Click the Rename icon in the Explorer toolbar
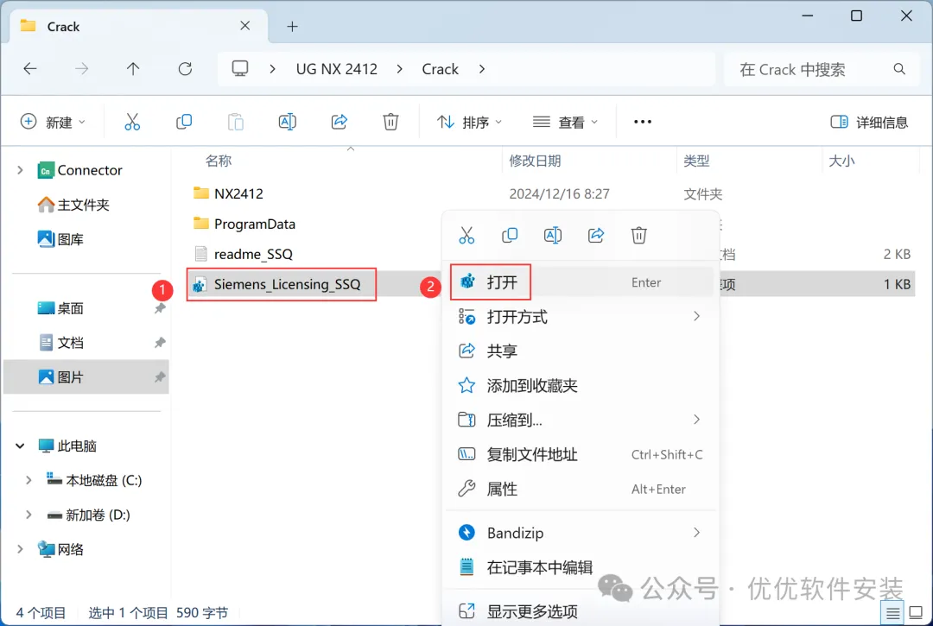Image resolution: width=933 pixels, height=626 pixels. (288, 122)
